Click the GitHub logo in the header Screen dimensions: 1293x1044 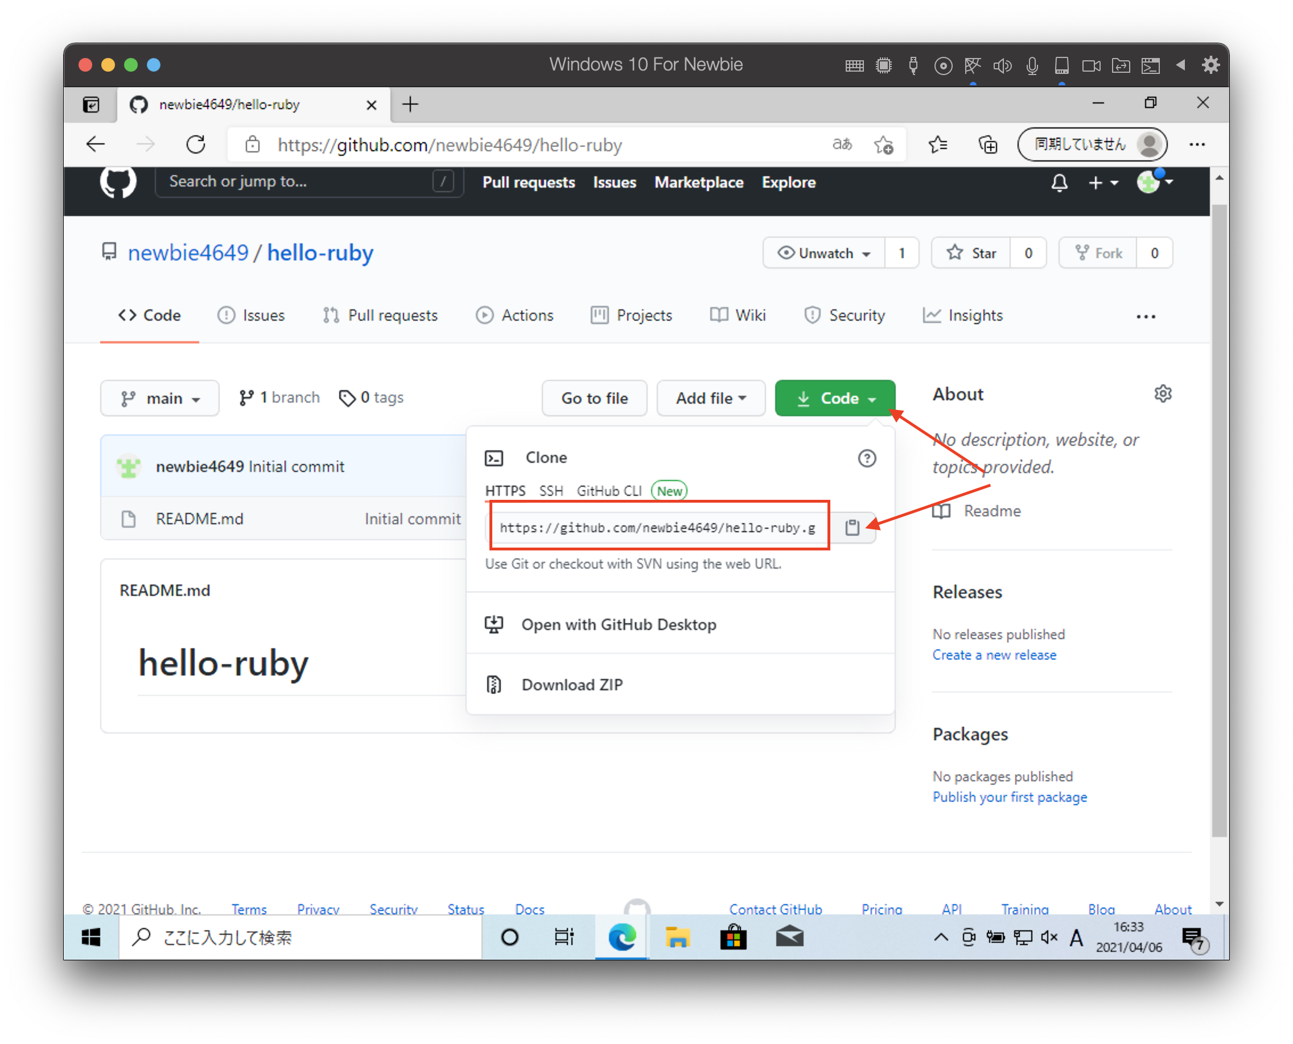(118, 182)
